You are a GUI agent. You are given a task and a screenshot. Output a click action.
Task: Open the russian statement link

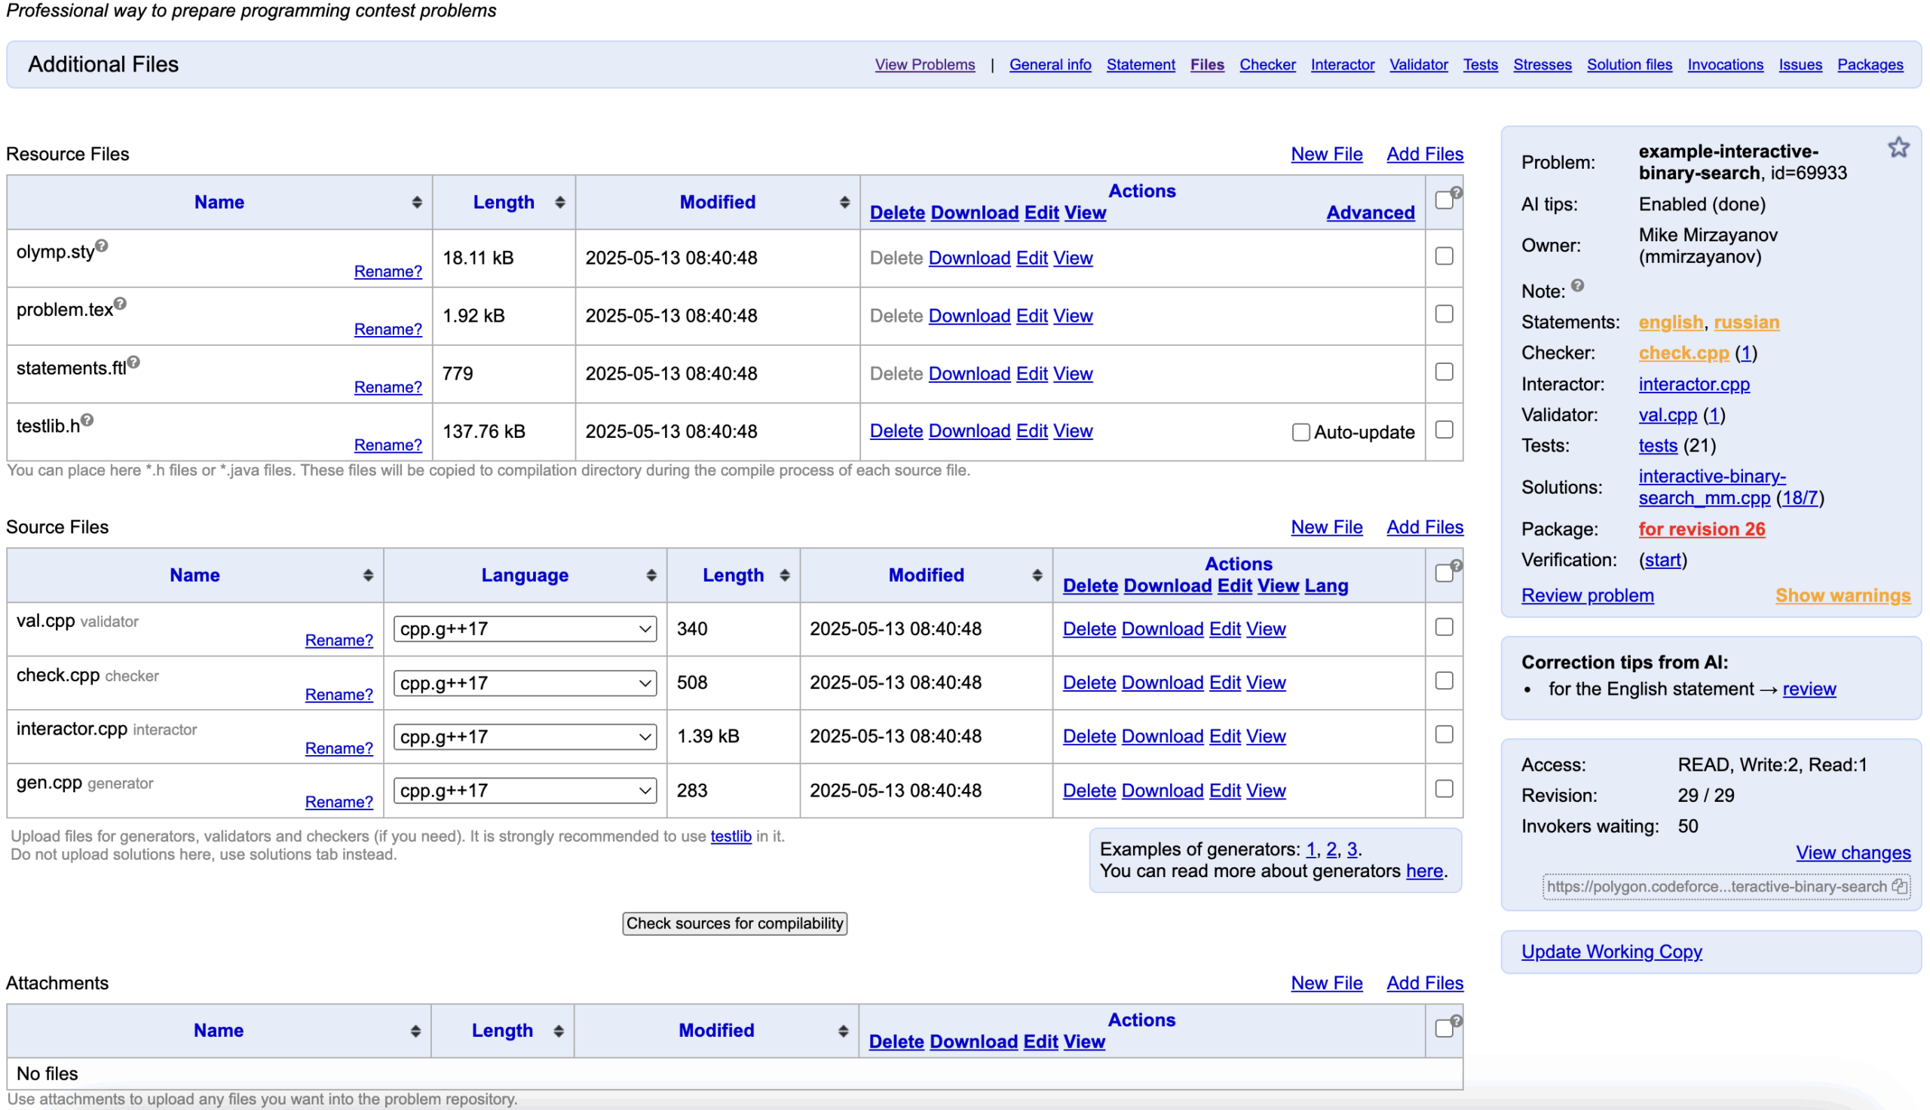pos(1745,322)
